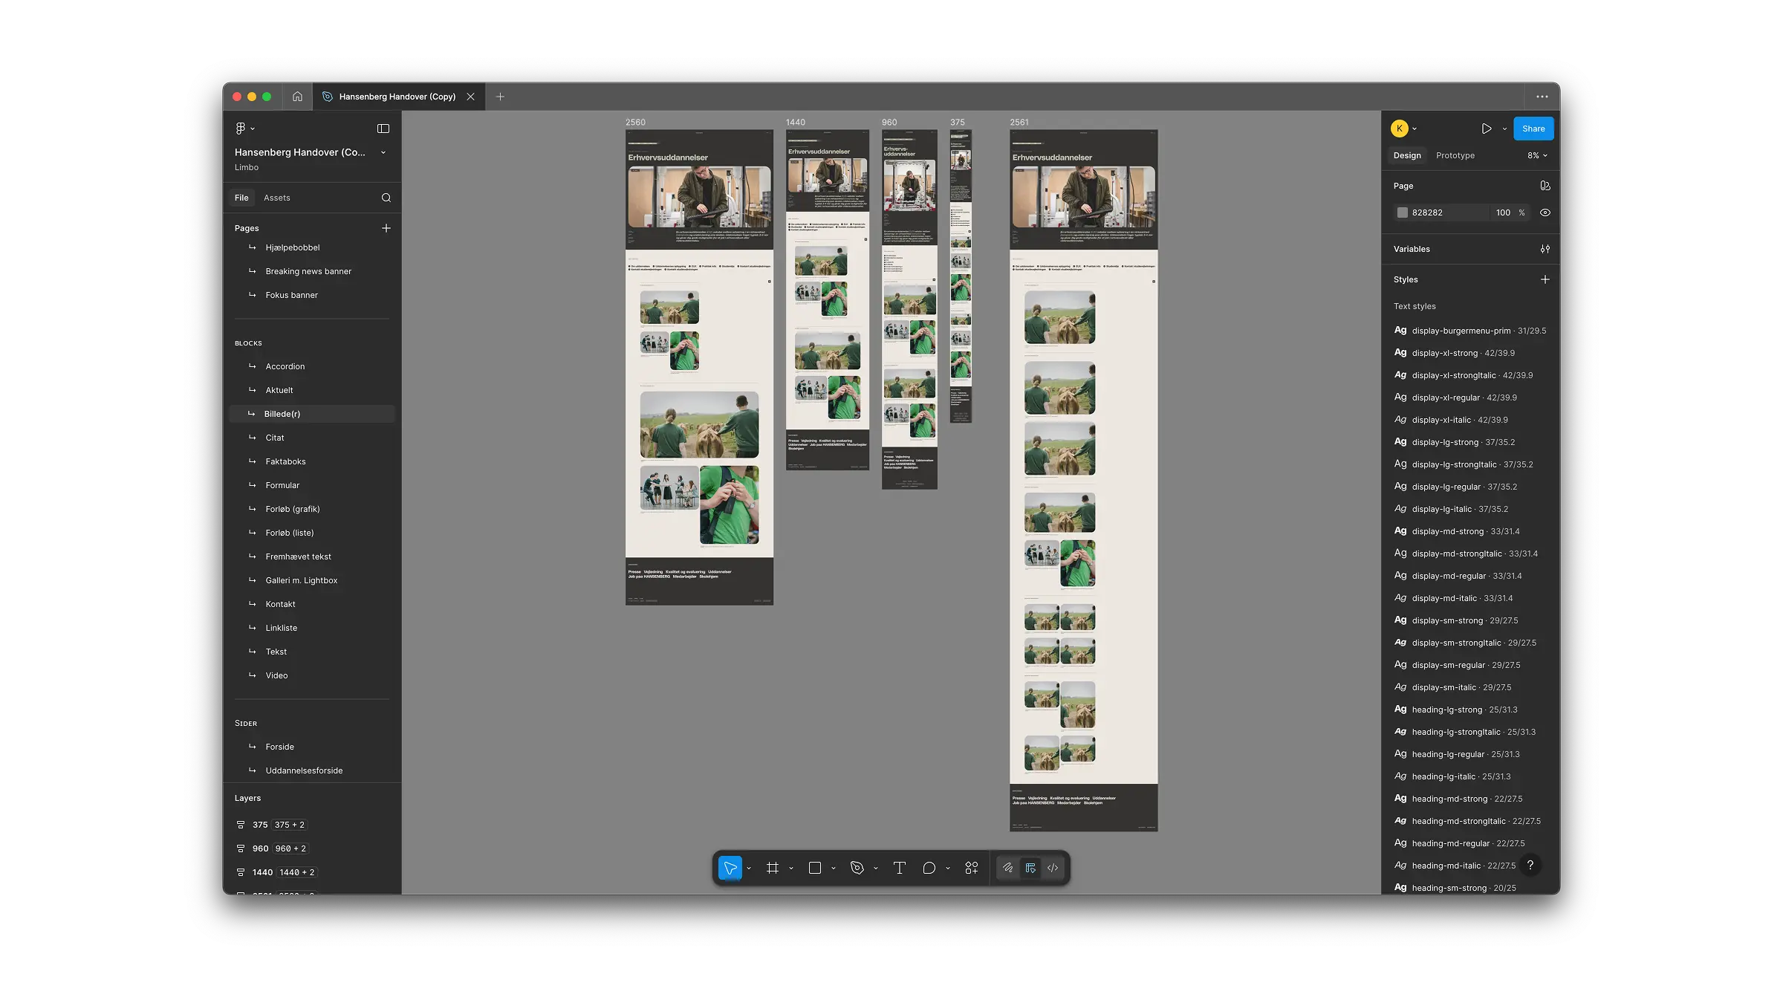Viewport: 1783px width, 1003px height.
Task: Select the Rectangle shape tool
Action: click(815, 868)
